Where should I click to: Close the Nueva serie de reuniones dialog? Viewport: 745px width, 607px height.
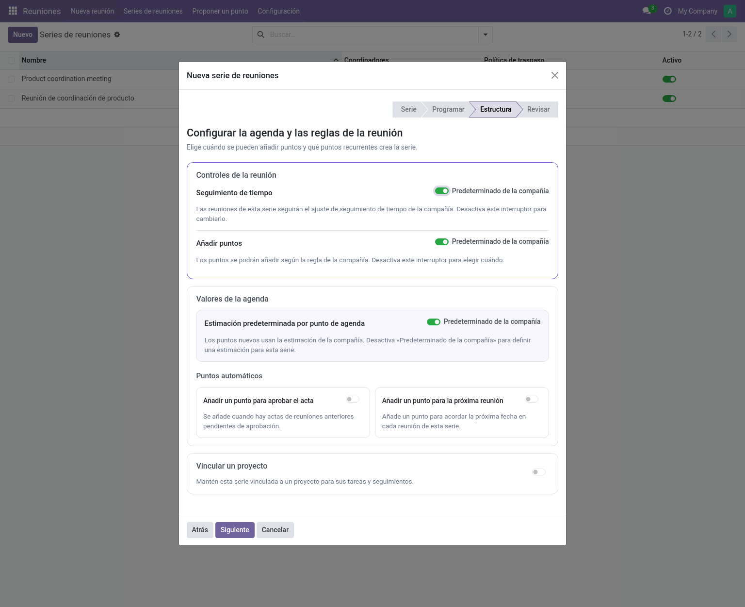pyautogui.click(x=555, y=75)
